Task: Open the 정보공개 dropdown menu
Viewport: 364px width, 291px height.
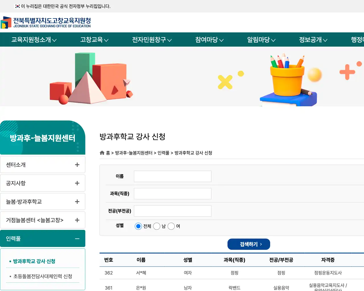Action: click(x=313, y=40)
